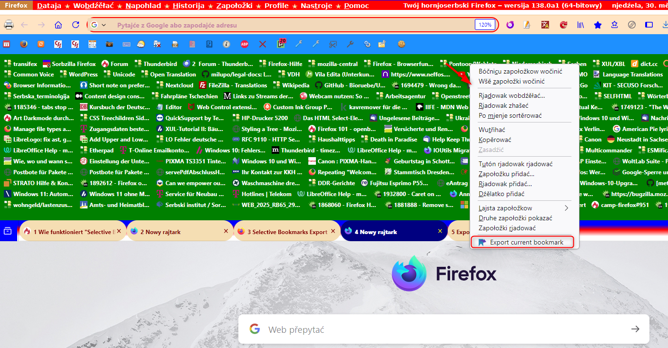Click the gears settings icon in blue toolbar
The height and width of the screenshot is (348, 668).
click(367, 44)
